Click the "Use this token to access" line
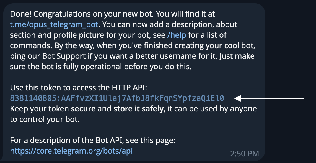This screenshot has height=163, width=316. tap(79, 88)
